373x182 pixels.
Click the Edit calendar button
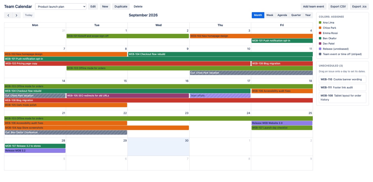pos(93,6)
